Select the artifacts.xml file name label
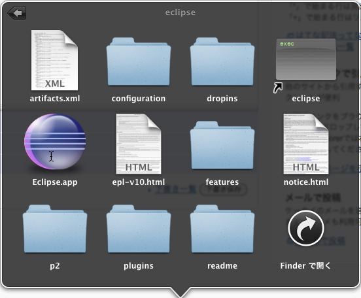Viewport: 361px width, 298px height. (x=55, y=99)
